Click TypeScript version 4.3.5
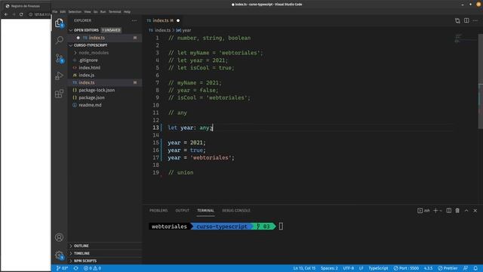483x272 pixels. pyautogui.click(x=428, y=268)
